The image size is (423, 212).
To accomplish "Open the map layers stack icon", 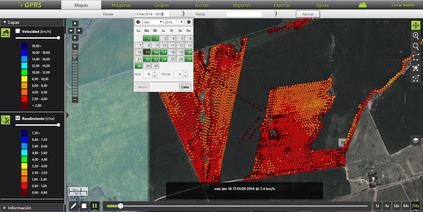I will pos(416,141).
